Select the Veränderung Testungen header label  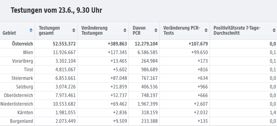pos(94,31)
